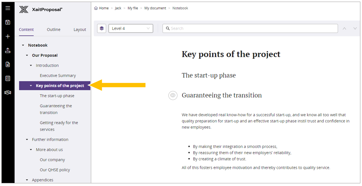Click the plus add icon
Image resolution: width=362 pixels, height=186 pixels.
(8, 36)
